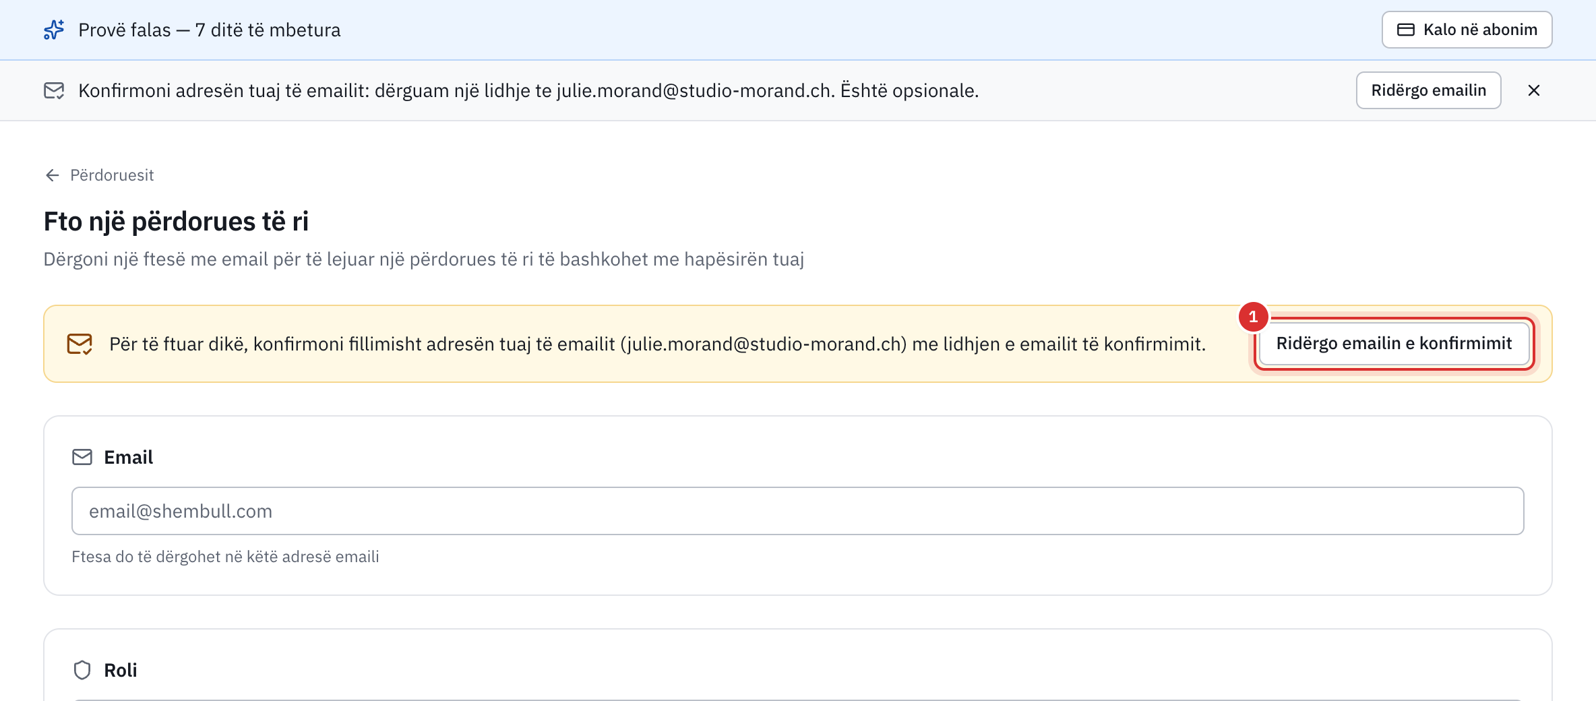Click the sparkle icon beside free trial text
This screenshot has width=1596, height=701.
tap(54, 30)
